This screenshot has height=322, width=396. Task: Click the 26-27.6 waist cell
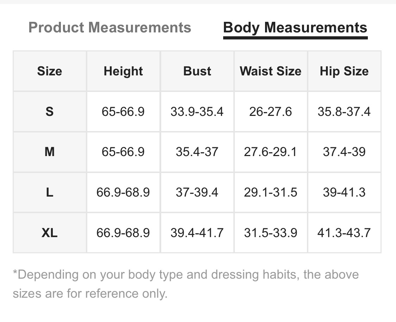click(270, 112)
